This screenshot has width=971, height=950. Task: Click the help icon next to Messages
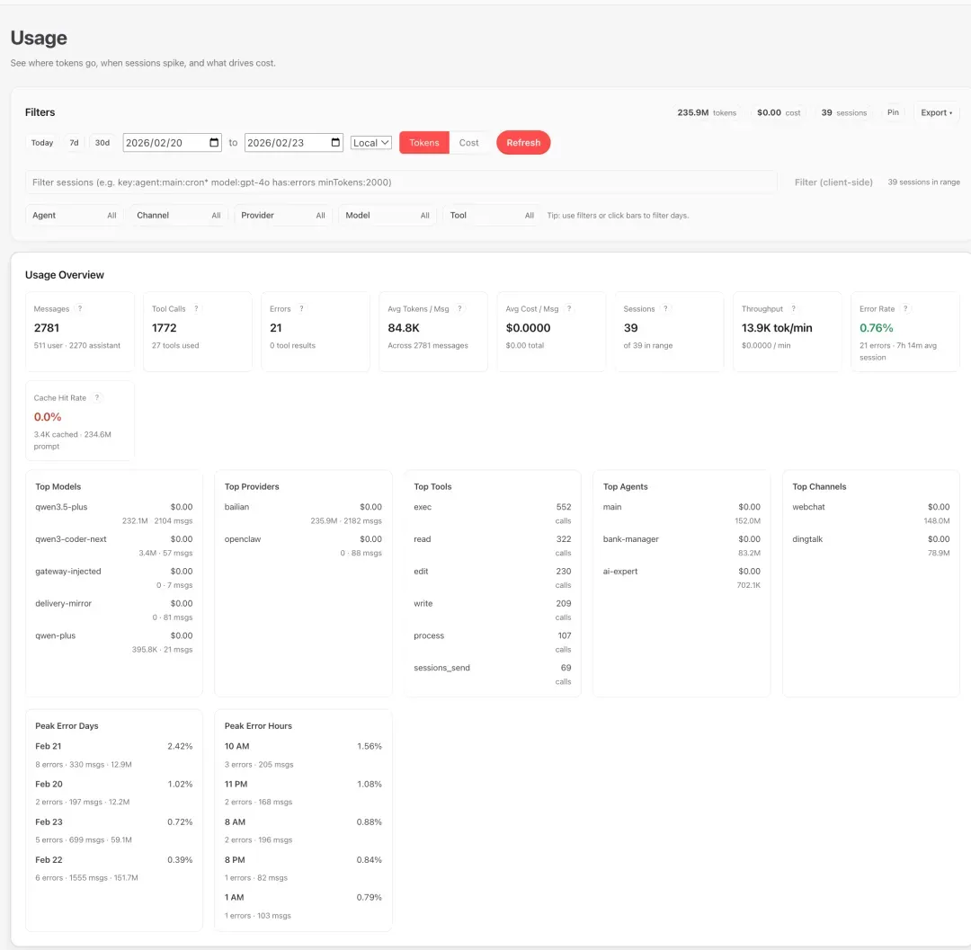point(80,308)
